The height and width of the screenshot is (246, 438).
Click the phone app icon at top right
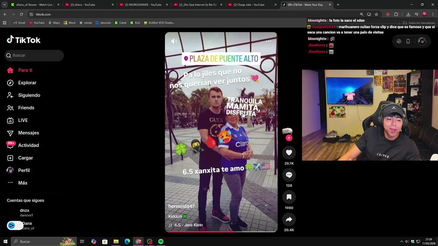408,41
